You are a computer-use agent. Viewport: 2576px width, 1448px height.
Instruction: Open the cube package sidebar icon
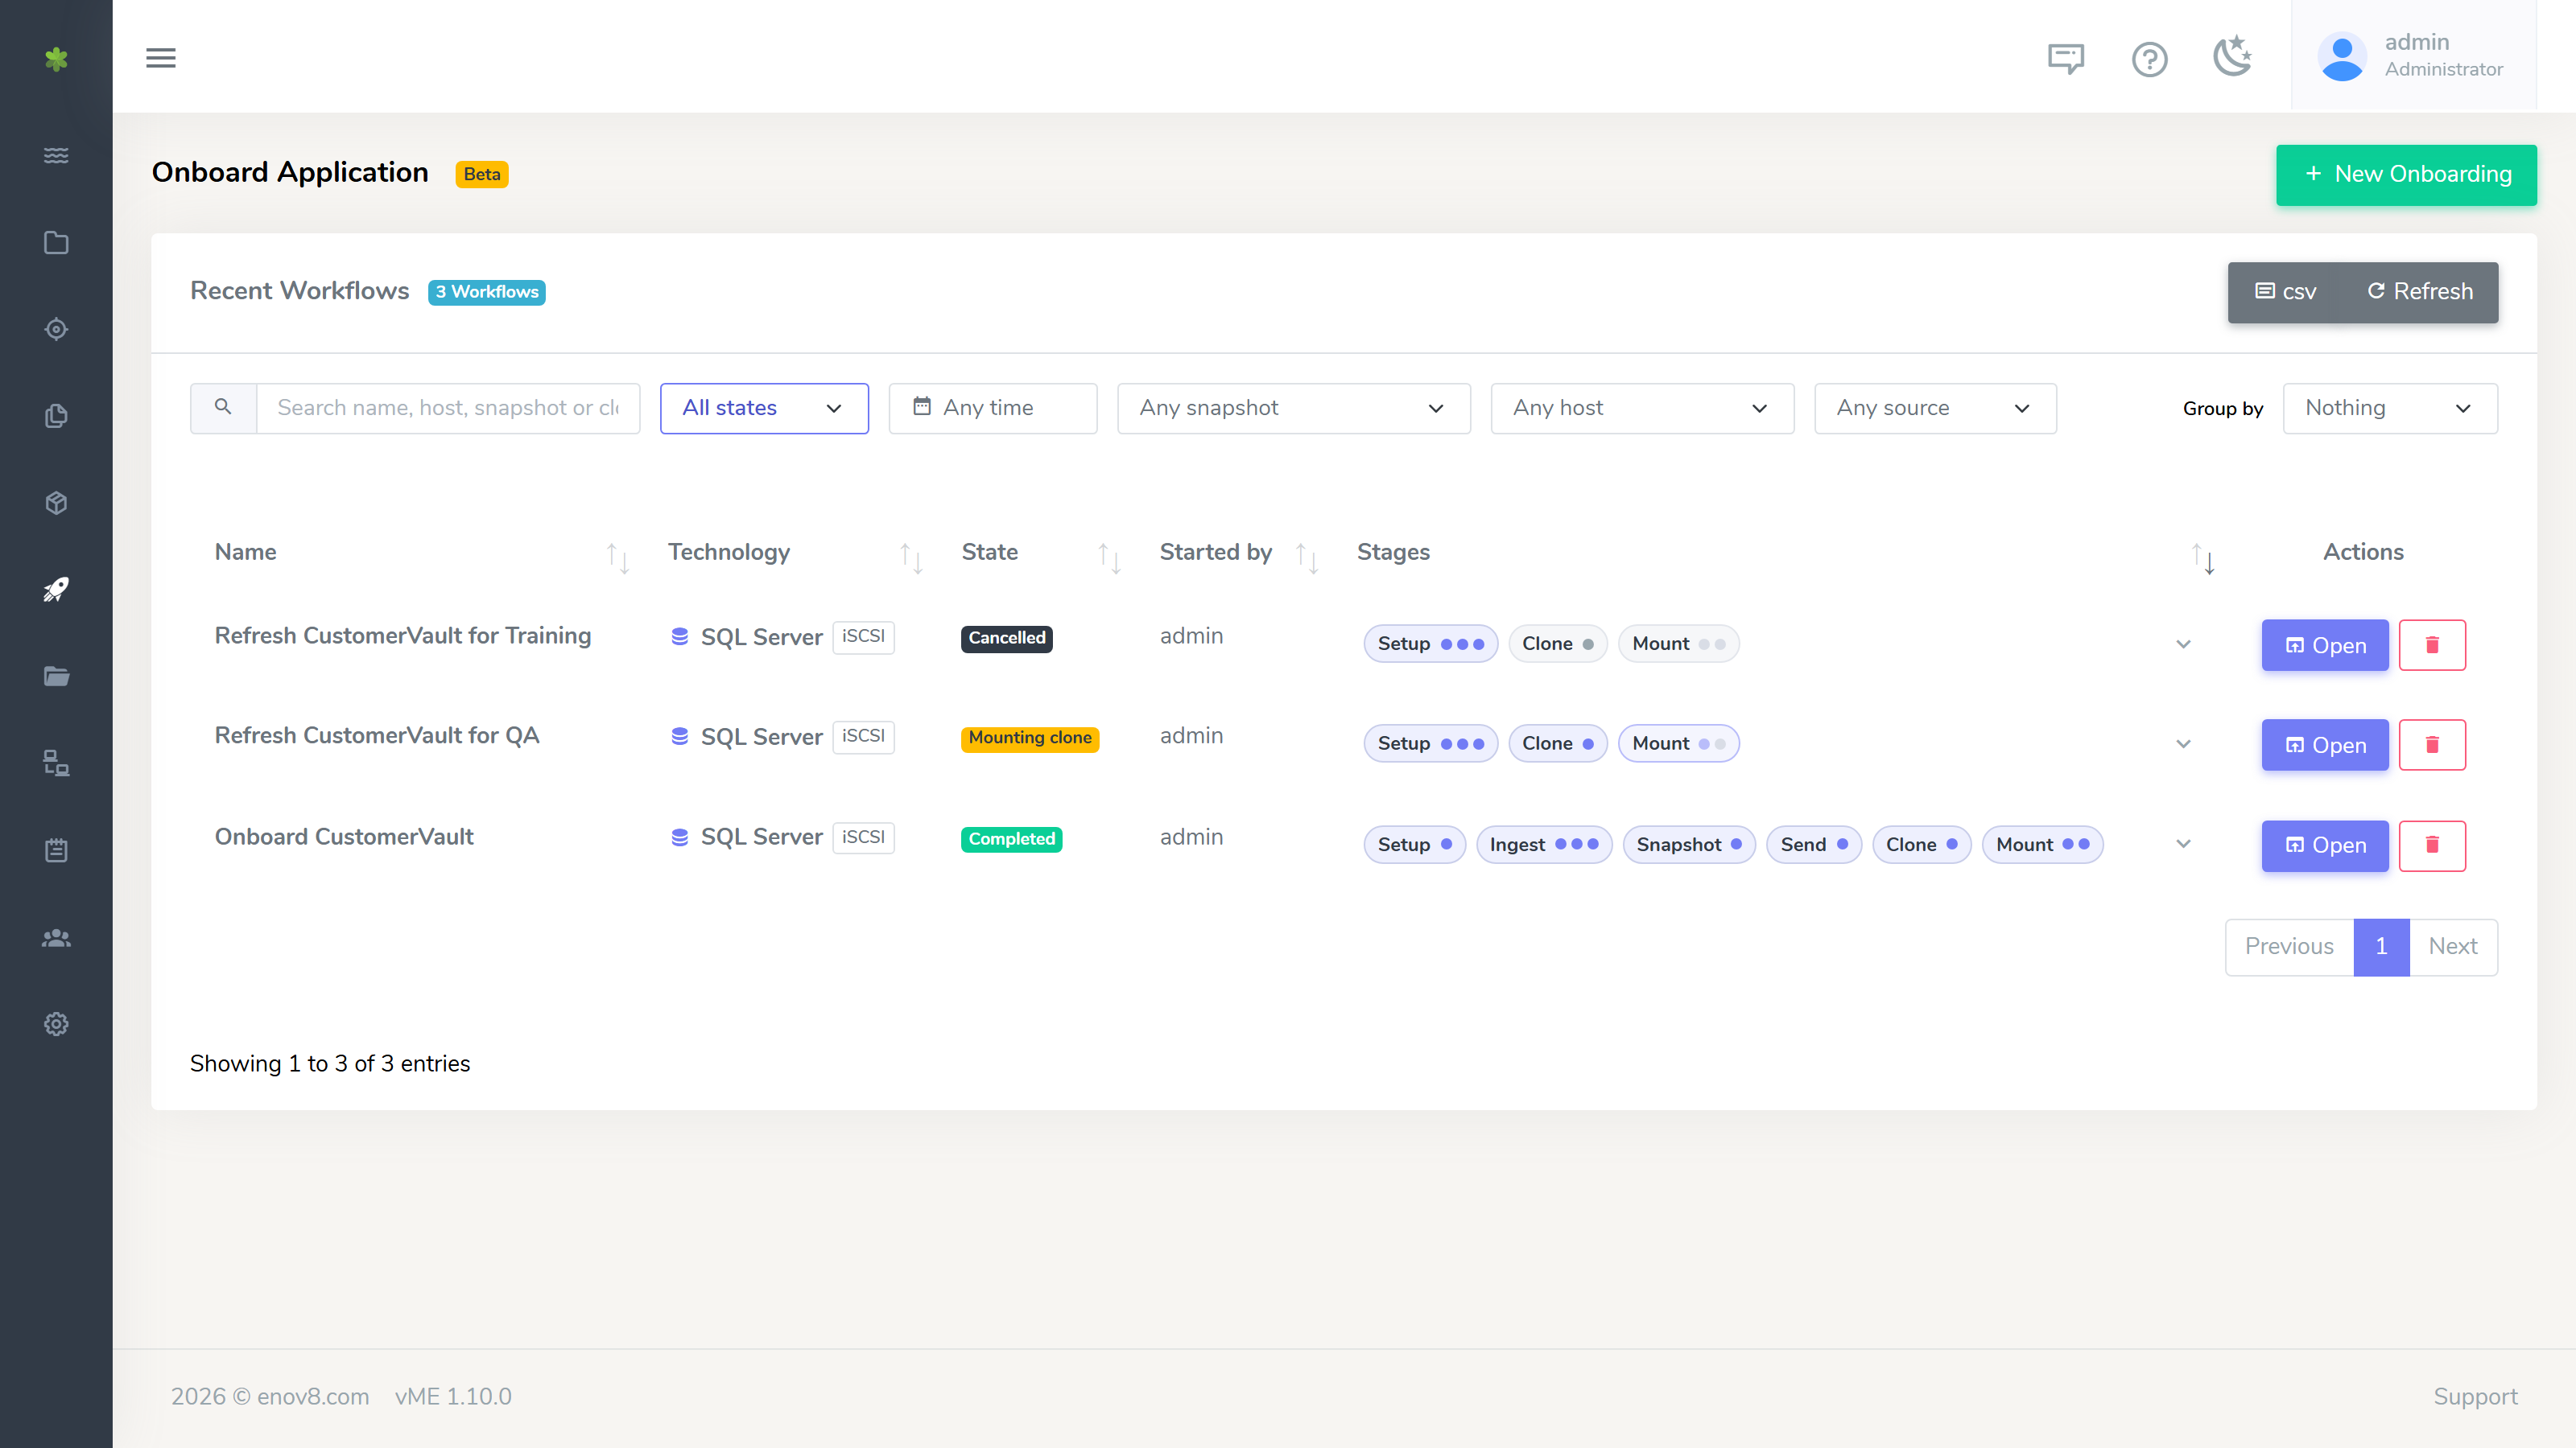tap(56, 503)
